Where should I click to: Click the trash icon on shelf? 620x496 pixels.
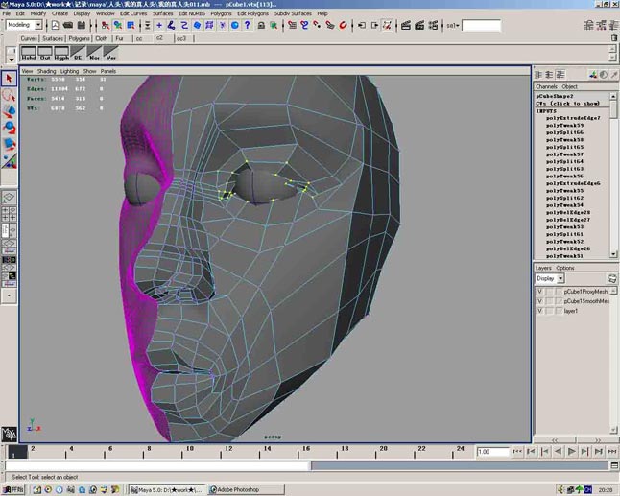click(613, 37)
